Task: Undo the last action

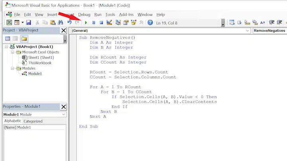Action: tap(69, 22)
